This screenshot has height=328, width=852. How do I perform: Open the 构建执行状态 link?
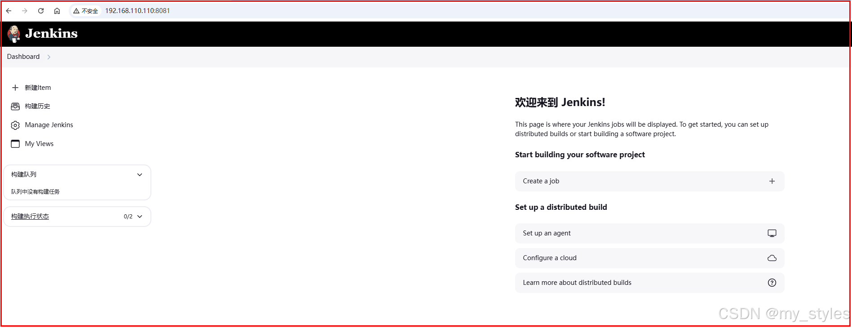(x=30, y=217)
